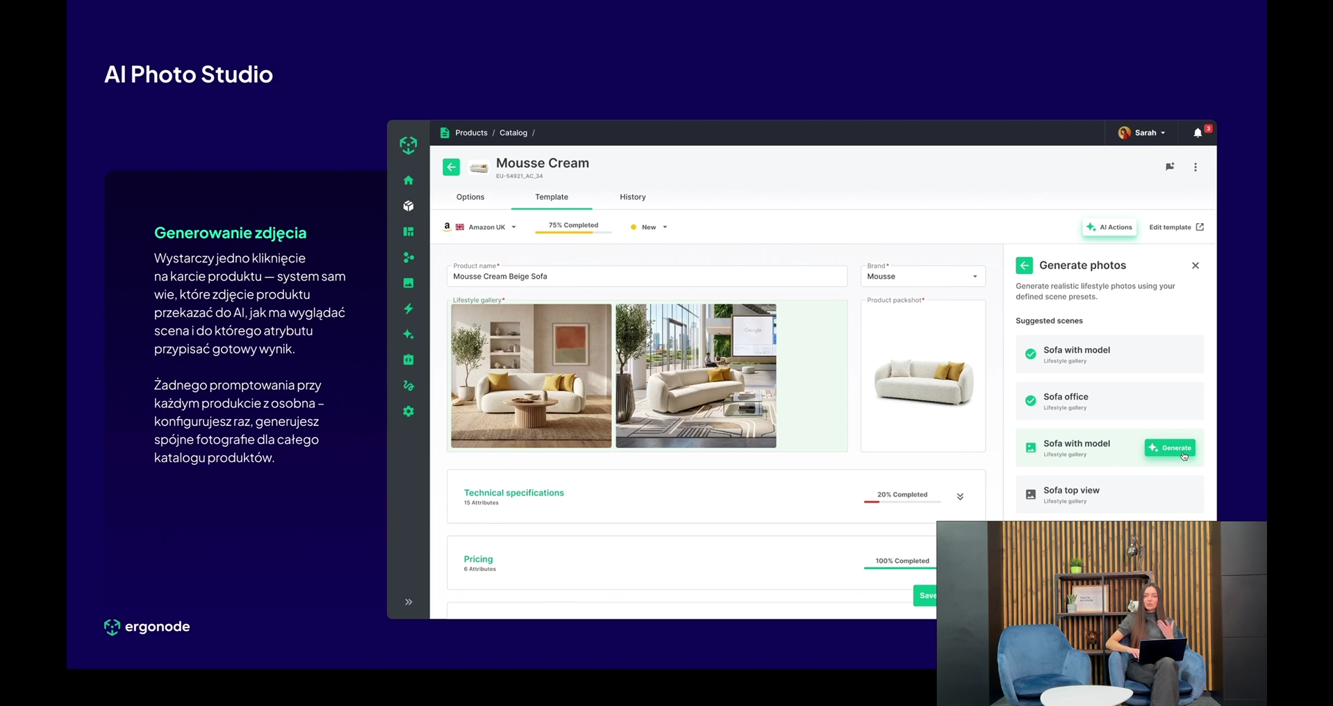Click the Product packshot sofa image
Viewport: 1333px width, 706px height.
pyautogui.click(x=923, y=381)
